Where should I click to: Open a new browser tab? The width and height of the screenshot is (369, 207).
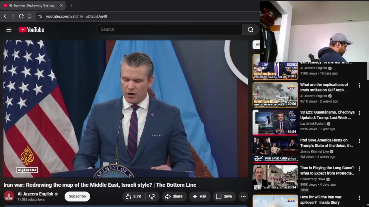[x=71, y=5]
